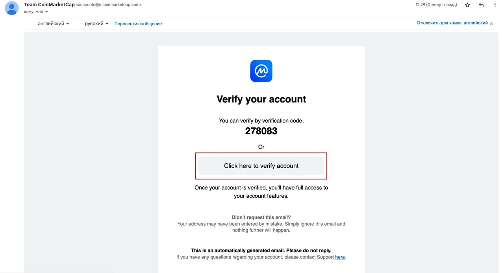
Task: Click the 'Didn't request this email?' text
Action: (x=261, y=217)
